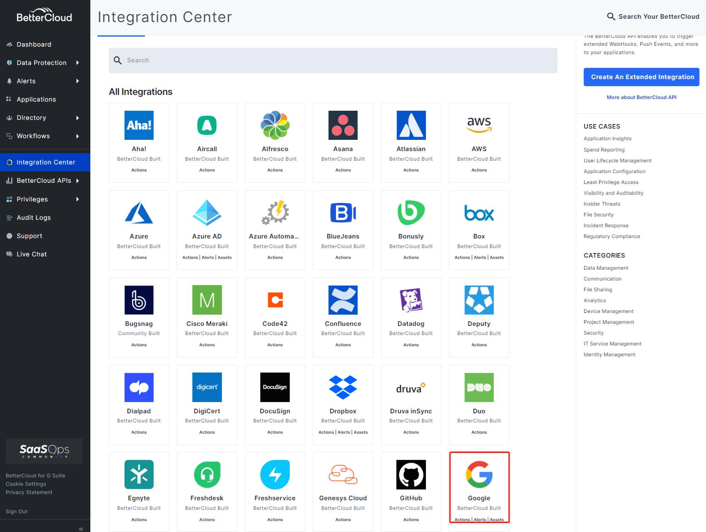Click the Box integration icon
The image size is (706, 532).
[479, 213]
